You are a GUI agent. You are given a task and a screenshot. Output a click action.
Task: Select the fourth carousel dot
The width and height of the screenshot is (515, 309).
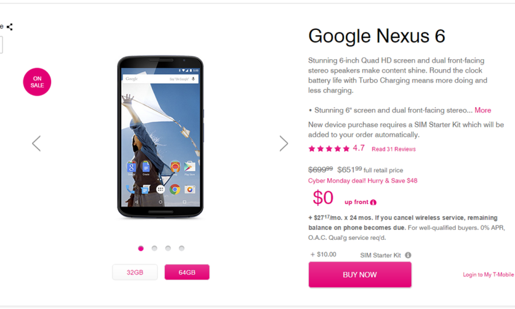click(x=182, y=248)
